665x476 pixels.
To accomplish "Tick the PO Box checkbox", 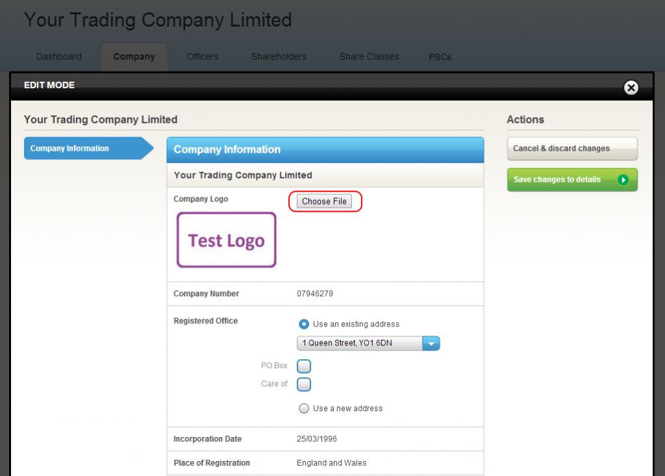I will 304,366.
